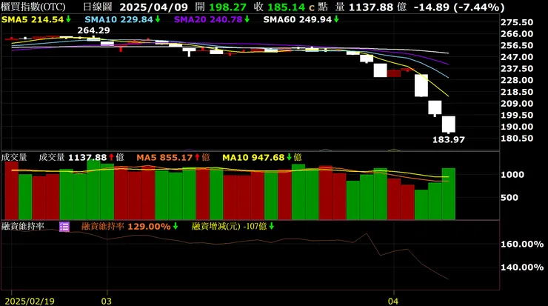Click the high price label 264.29
The image size is (548, 306).
[x=93, y=30]
